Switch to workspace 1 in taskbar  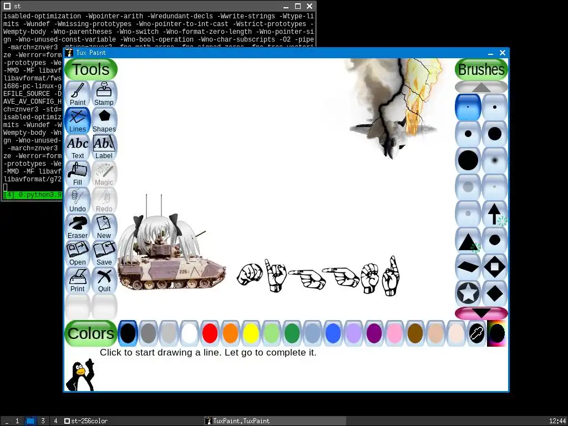click(17, 421)
